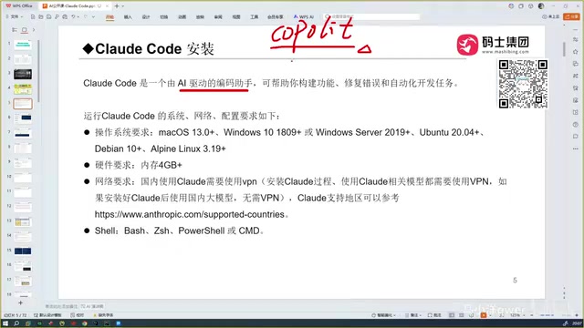Expand the quick access toolbar customize arrow
584x328 pixels.
pos(93,16)
